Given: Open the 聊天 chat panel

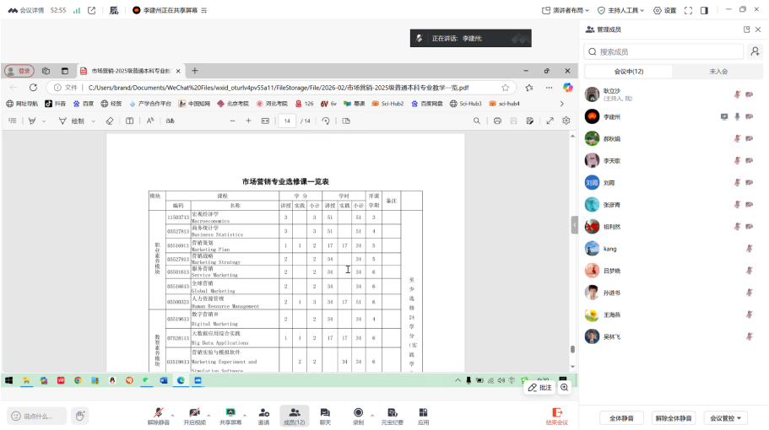Looking at the screenshot, I should click(325, 415).
